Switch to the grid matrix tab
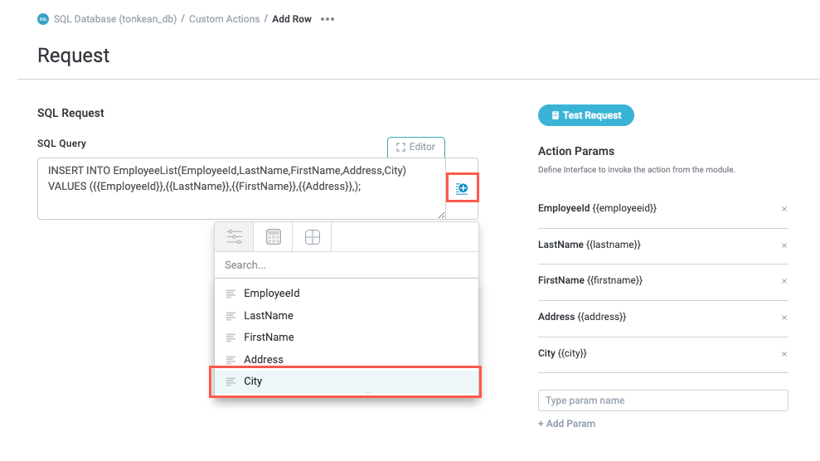The height and width of the screenshot is (461, 820). [313, 237]
